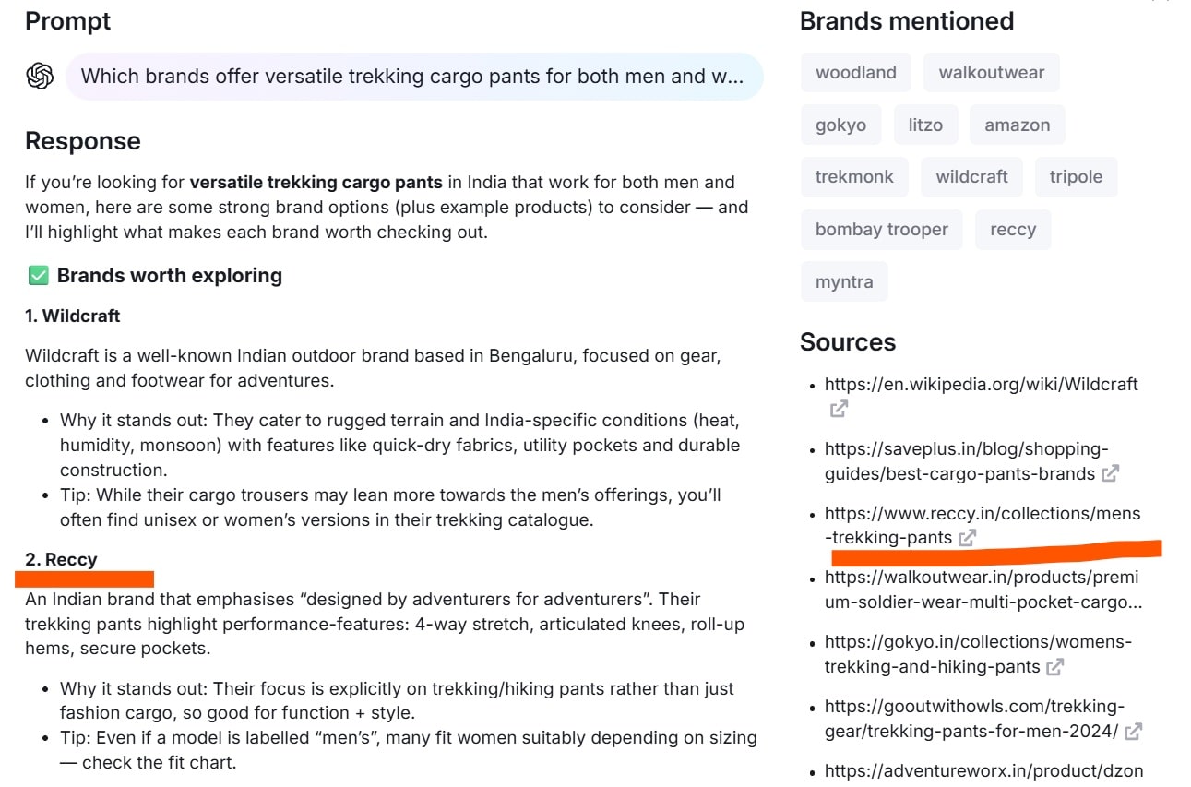Click the wildcraft brand chip

pos(971,176)
